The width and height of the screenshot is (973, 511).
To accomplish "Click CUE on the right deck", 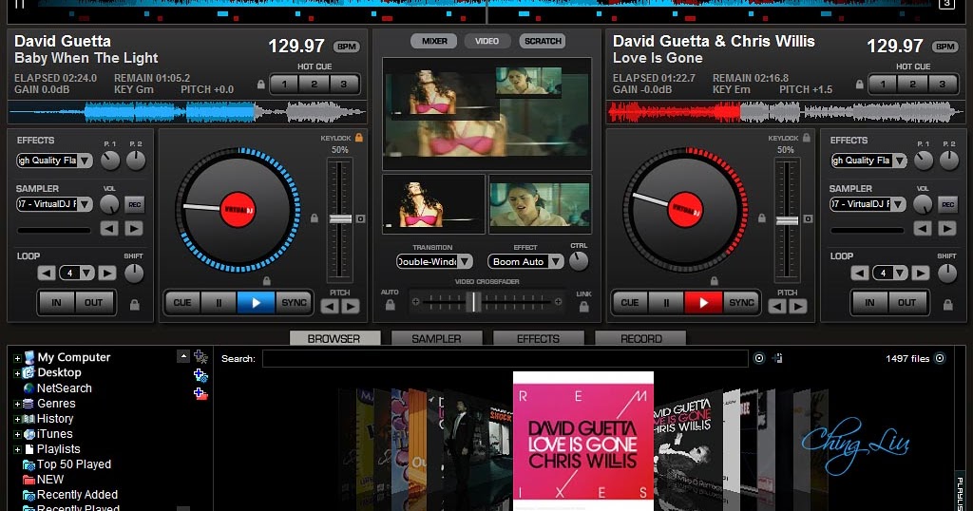I will 630,303.
